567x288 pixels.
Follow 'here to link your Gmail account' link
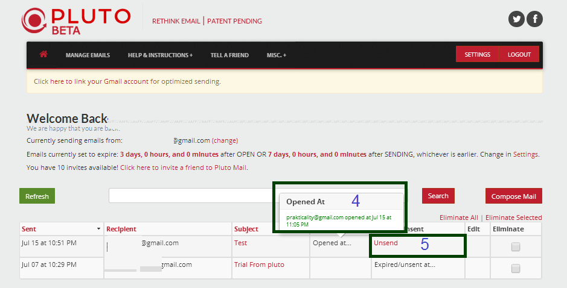click(x=100, y=81)
